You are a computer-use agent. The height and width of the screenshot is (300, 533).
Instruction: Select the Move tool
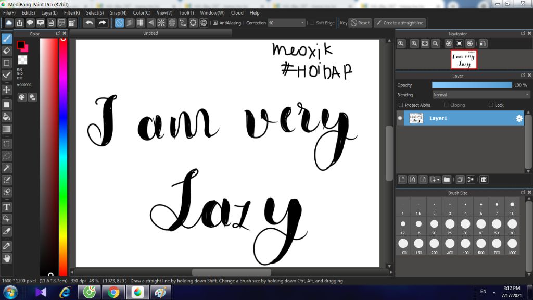6,90
